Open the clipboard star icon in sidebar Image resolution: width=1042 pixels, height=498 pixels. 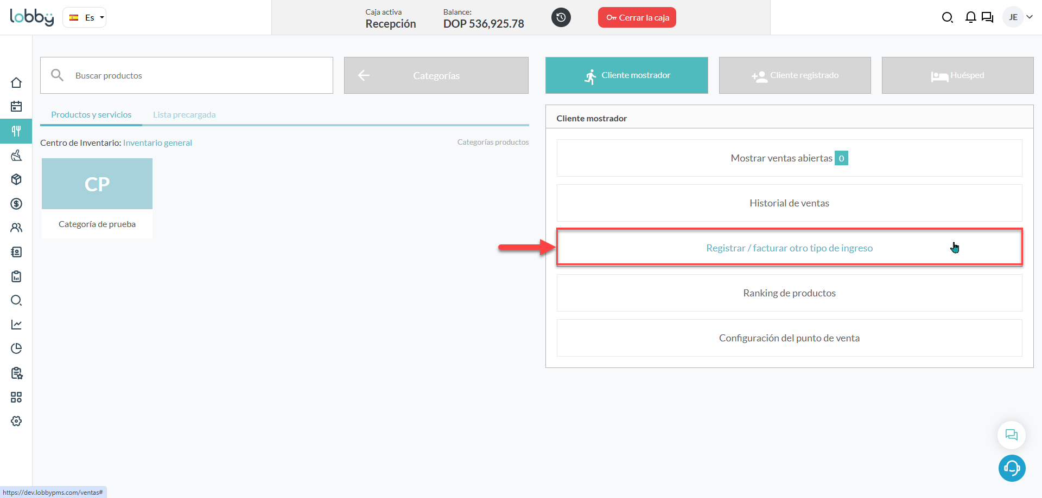click(x=16, y=373)
